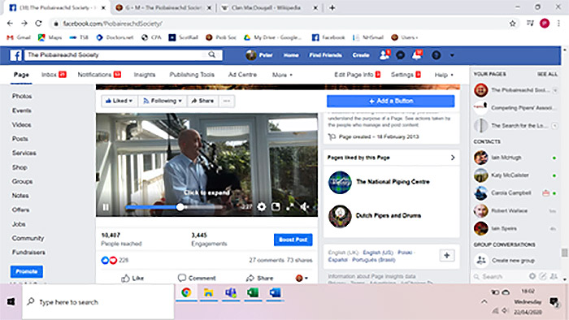
Task: Like the post
Action: [132, 278]
